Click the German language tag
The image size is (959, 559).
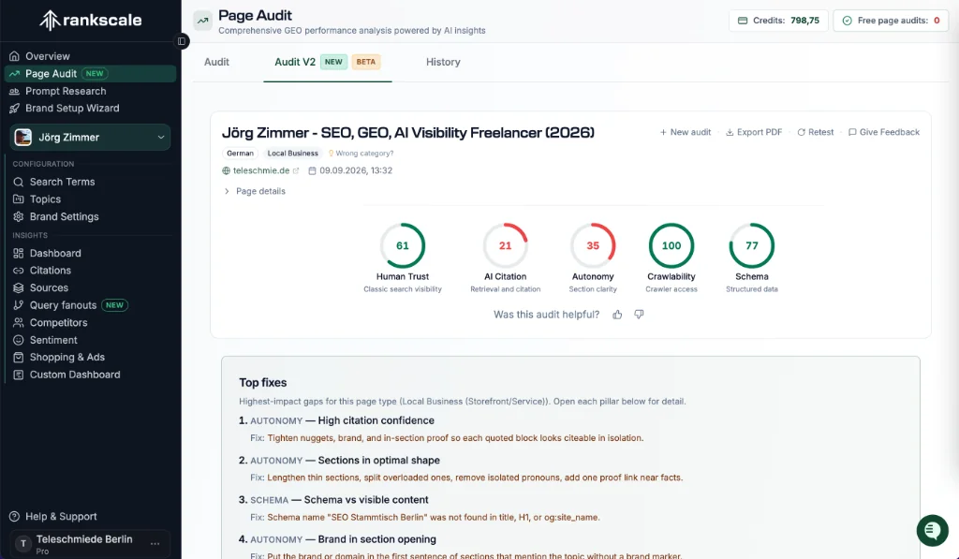(x=240, y=154)
